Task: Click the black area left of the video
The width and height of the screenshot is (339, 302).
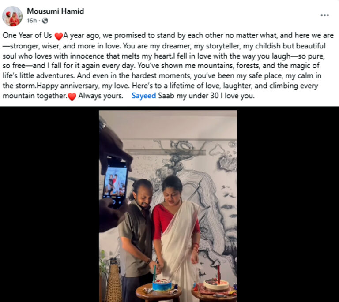Action: tap(49, 204)
